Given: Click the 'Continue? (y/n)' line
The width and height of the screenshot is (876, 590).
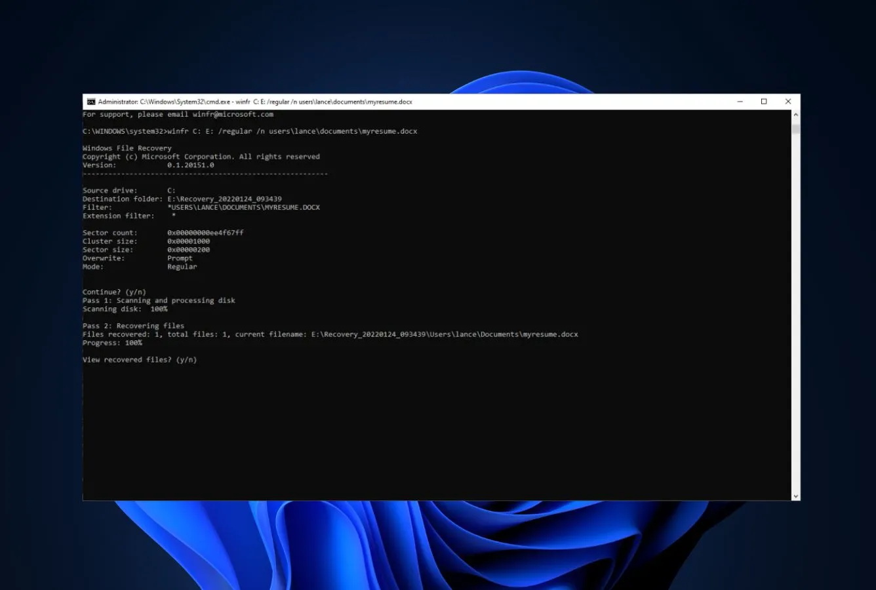Looking at the screenshot, I should 114,292.
